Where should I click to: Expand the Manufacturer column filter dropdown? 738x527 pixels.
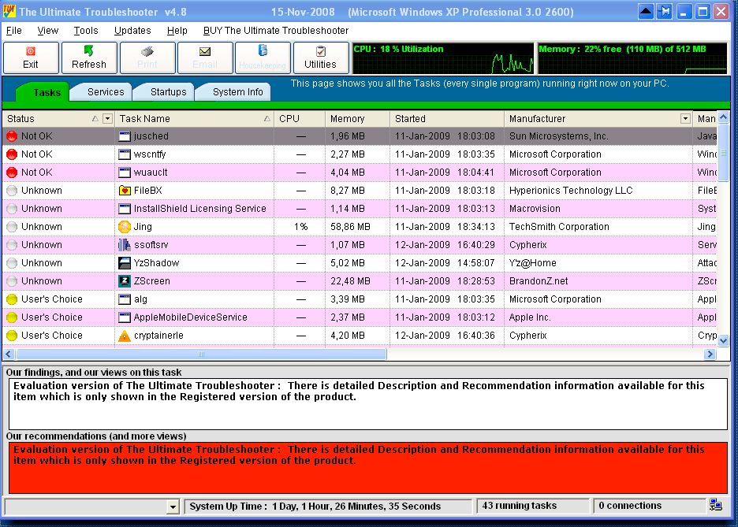684,119
